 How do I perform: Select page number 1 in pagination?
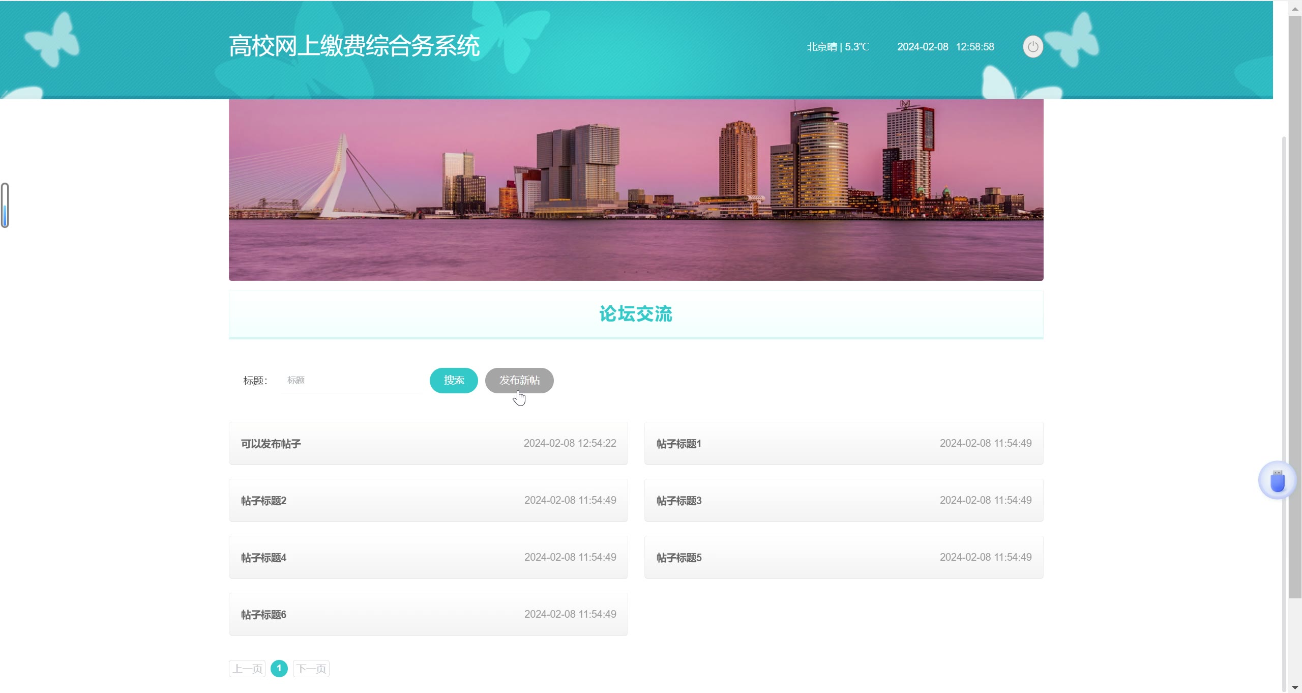click(279, 669)
